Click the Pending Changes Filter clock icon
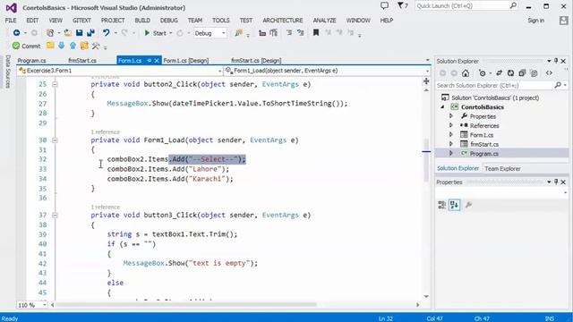The height and width of the screenshot is (322, 573). [482, 73]
